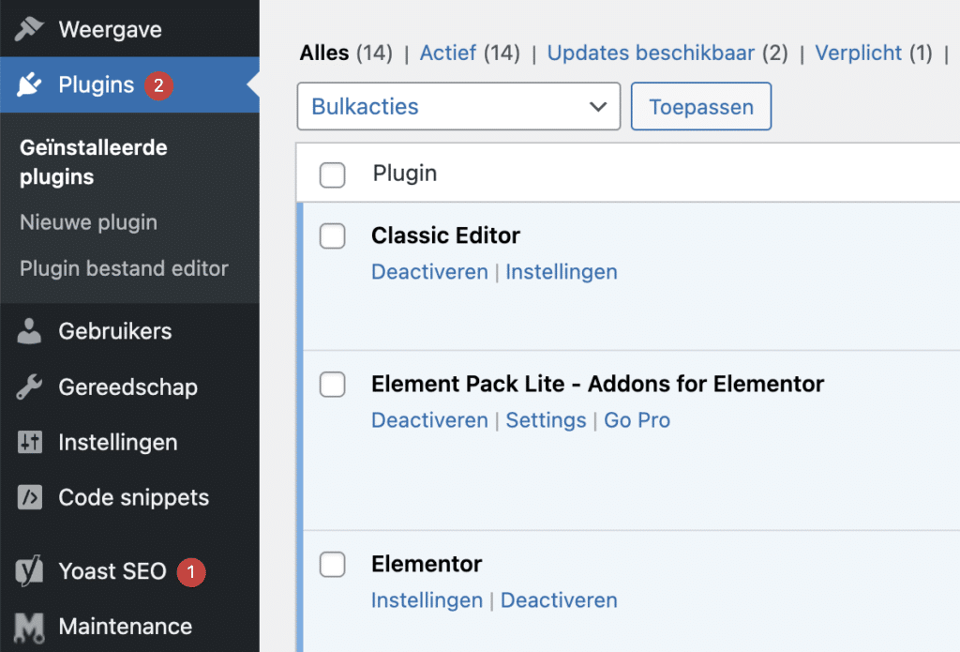Click the Instellingen sliders icon in sidebar
960x652 pixels.
click(x=29, y=442)
